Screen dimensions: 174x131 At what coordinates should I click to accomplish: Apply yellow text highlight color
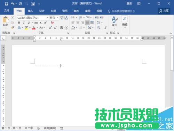click(x=26, y=28)
